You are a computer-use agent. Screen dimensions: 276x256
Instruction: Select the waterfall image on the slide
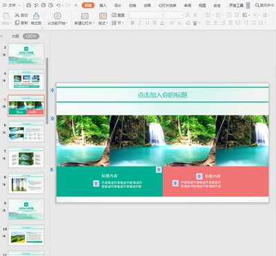(162, 140)
